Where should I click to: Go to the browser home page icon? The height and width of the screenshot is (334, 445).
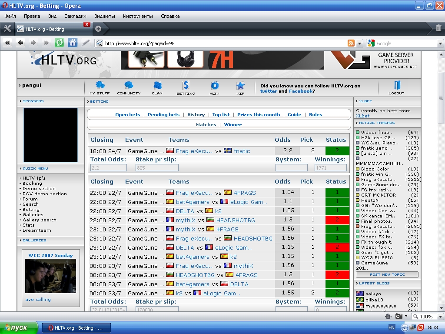[x=73, y=43]
